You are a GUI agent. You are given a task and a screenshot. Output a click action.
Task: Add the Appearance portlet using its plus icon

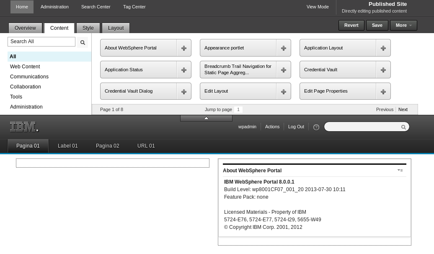click(x=284, y=48)
